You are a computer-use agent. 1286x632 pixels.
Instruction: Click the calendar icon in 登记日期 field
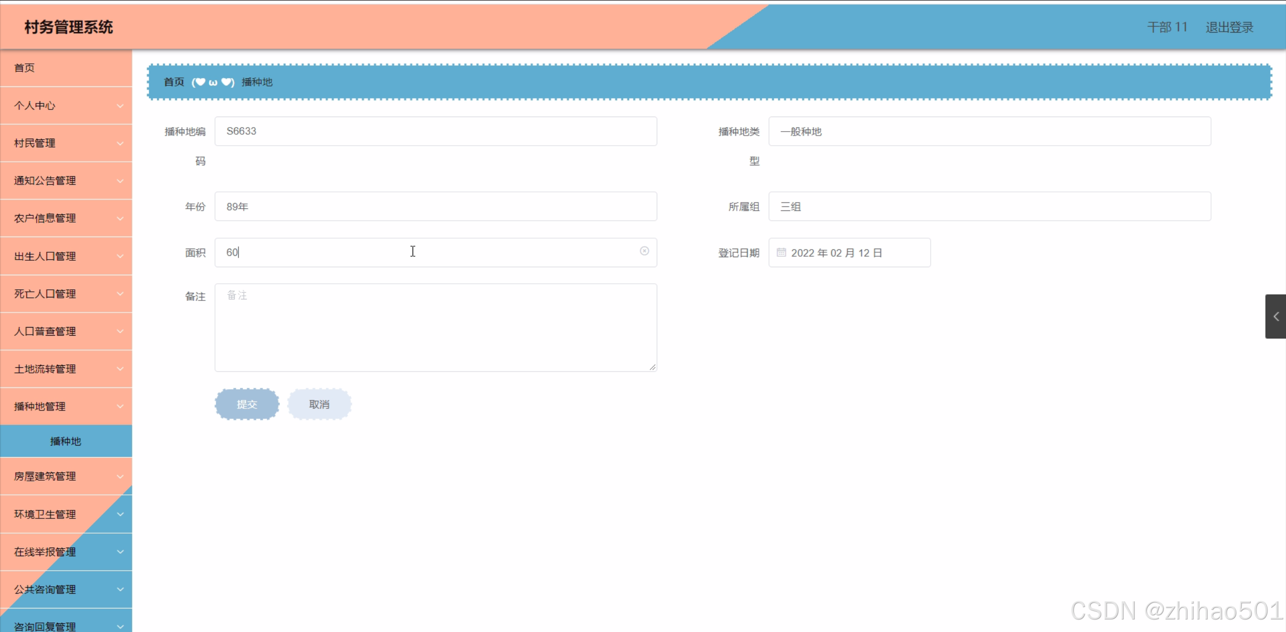[781, 253]
